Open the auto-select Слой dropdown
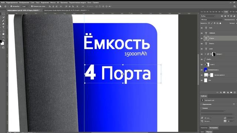Screen dimensions: 237x133 click(x=25, y=6)
